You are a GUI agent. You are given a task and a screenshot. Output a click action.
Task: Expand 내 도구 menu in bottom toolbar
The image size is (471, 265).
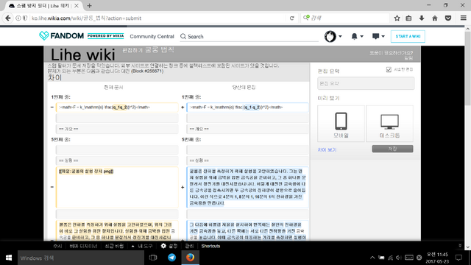[x=142, y=246]
